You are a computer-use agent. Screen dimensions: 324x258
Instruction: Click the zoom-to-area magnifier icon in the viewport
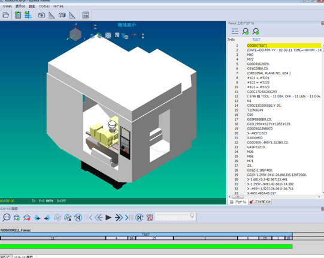(x=117, y=35)
